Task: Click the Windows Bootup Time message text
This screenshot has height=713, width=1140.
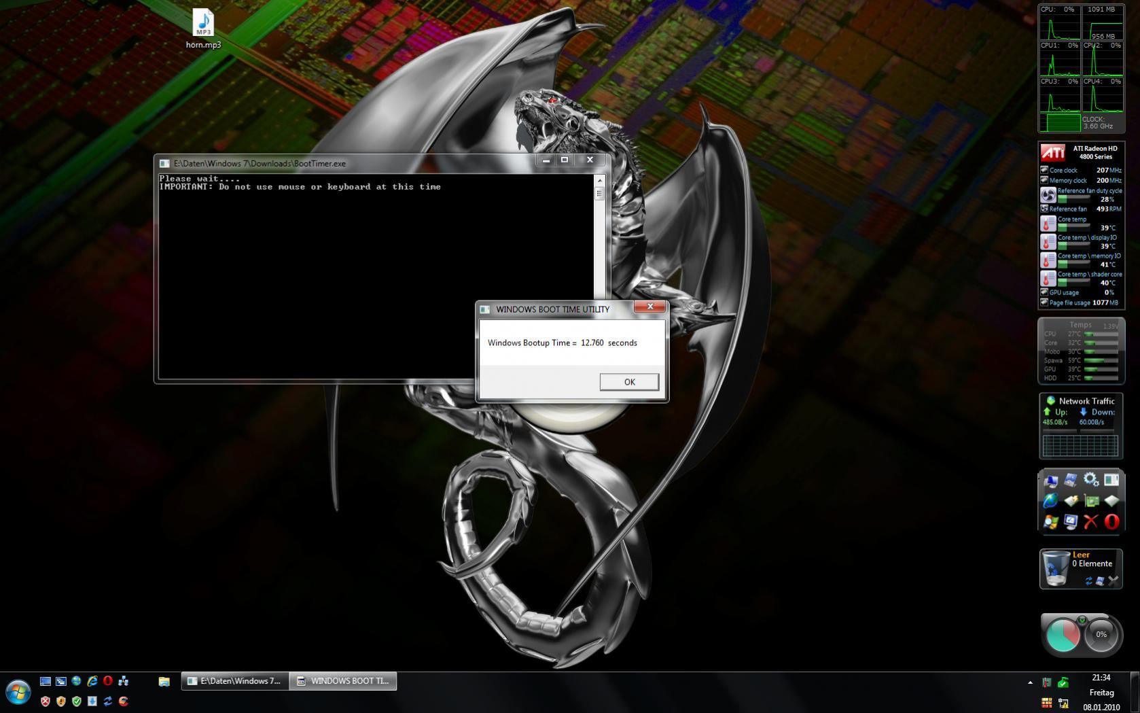Action: point(563,343)
